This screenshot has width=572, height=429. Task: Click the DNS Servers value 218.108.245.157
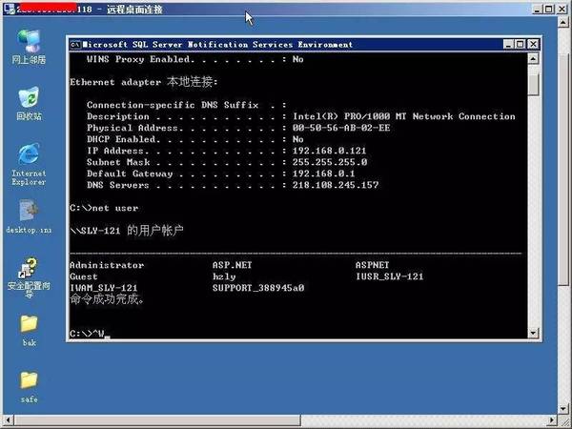(x=336, y=185)
